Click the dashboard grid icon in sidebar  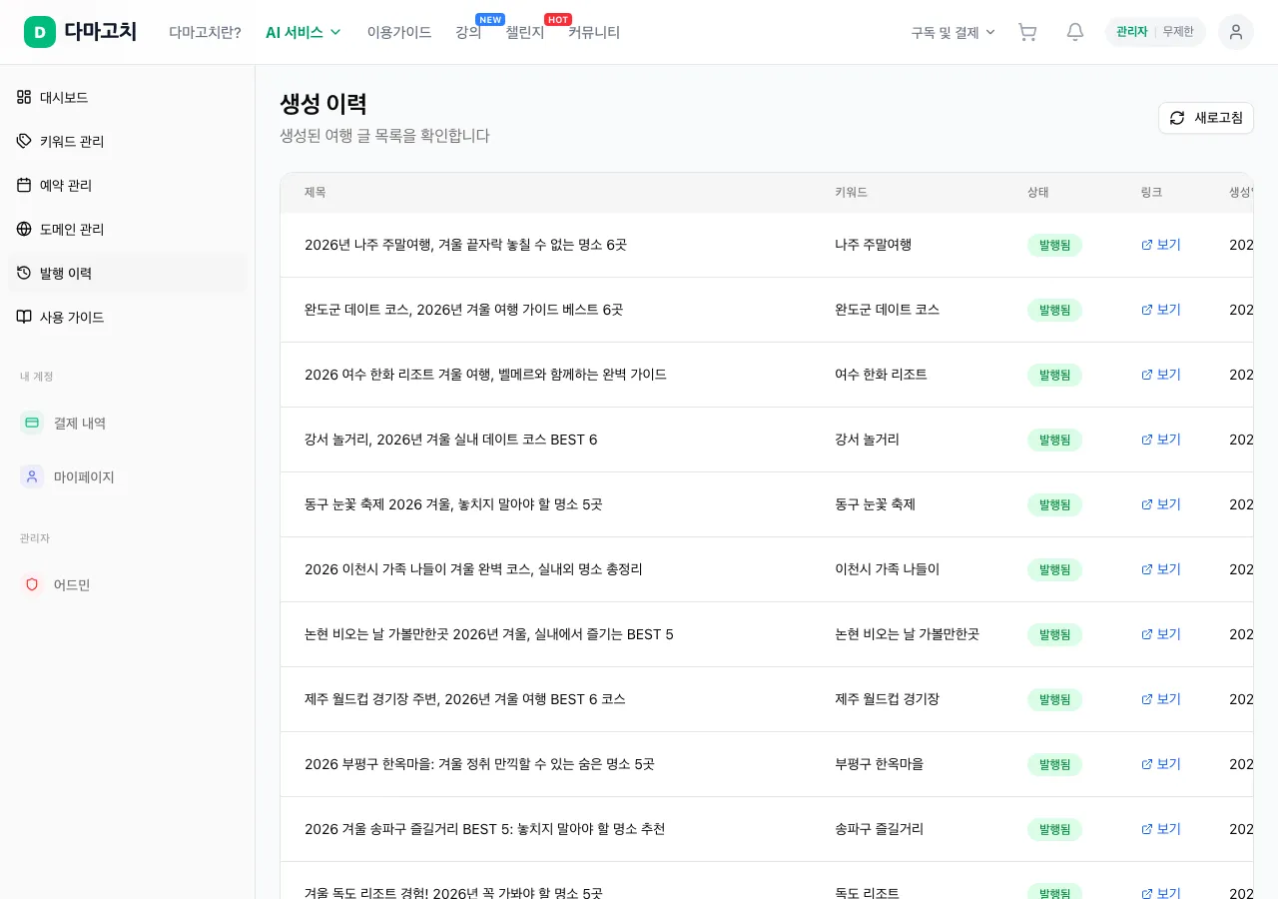coord(24,97)
